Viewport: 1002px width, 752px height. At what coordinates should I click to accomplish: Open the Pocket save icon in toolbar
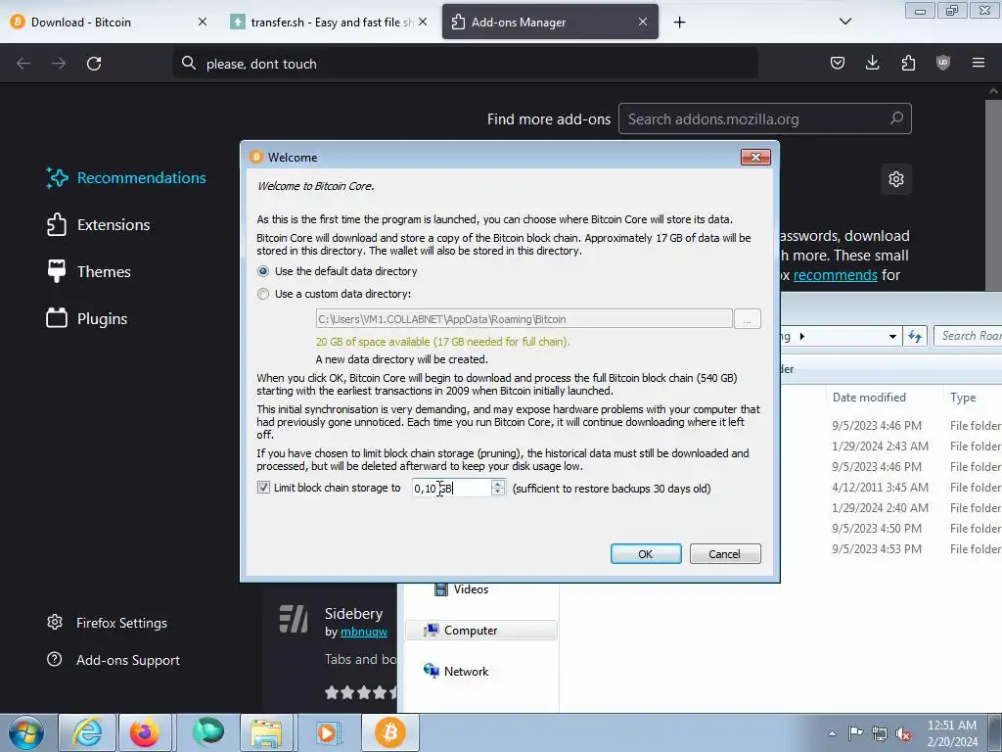pos(838,63)
